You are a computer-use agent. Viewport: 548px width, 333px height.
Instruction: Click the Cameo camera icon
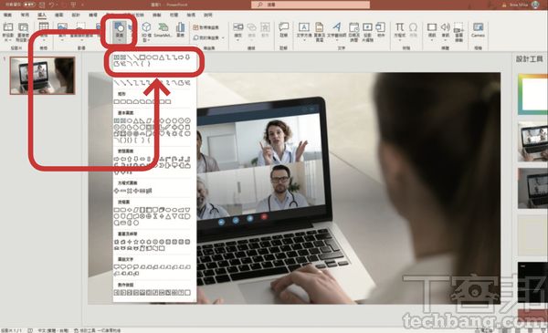click(478, 27)
